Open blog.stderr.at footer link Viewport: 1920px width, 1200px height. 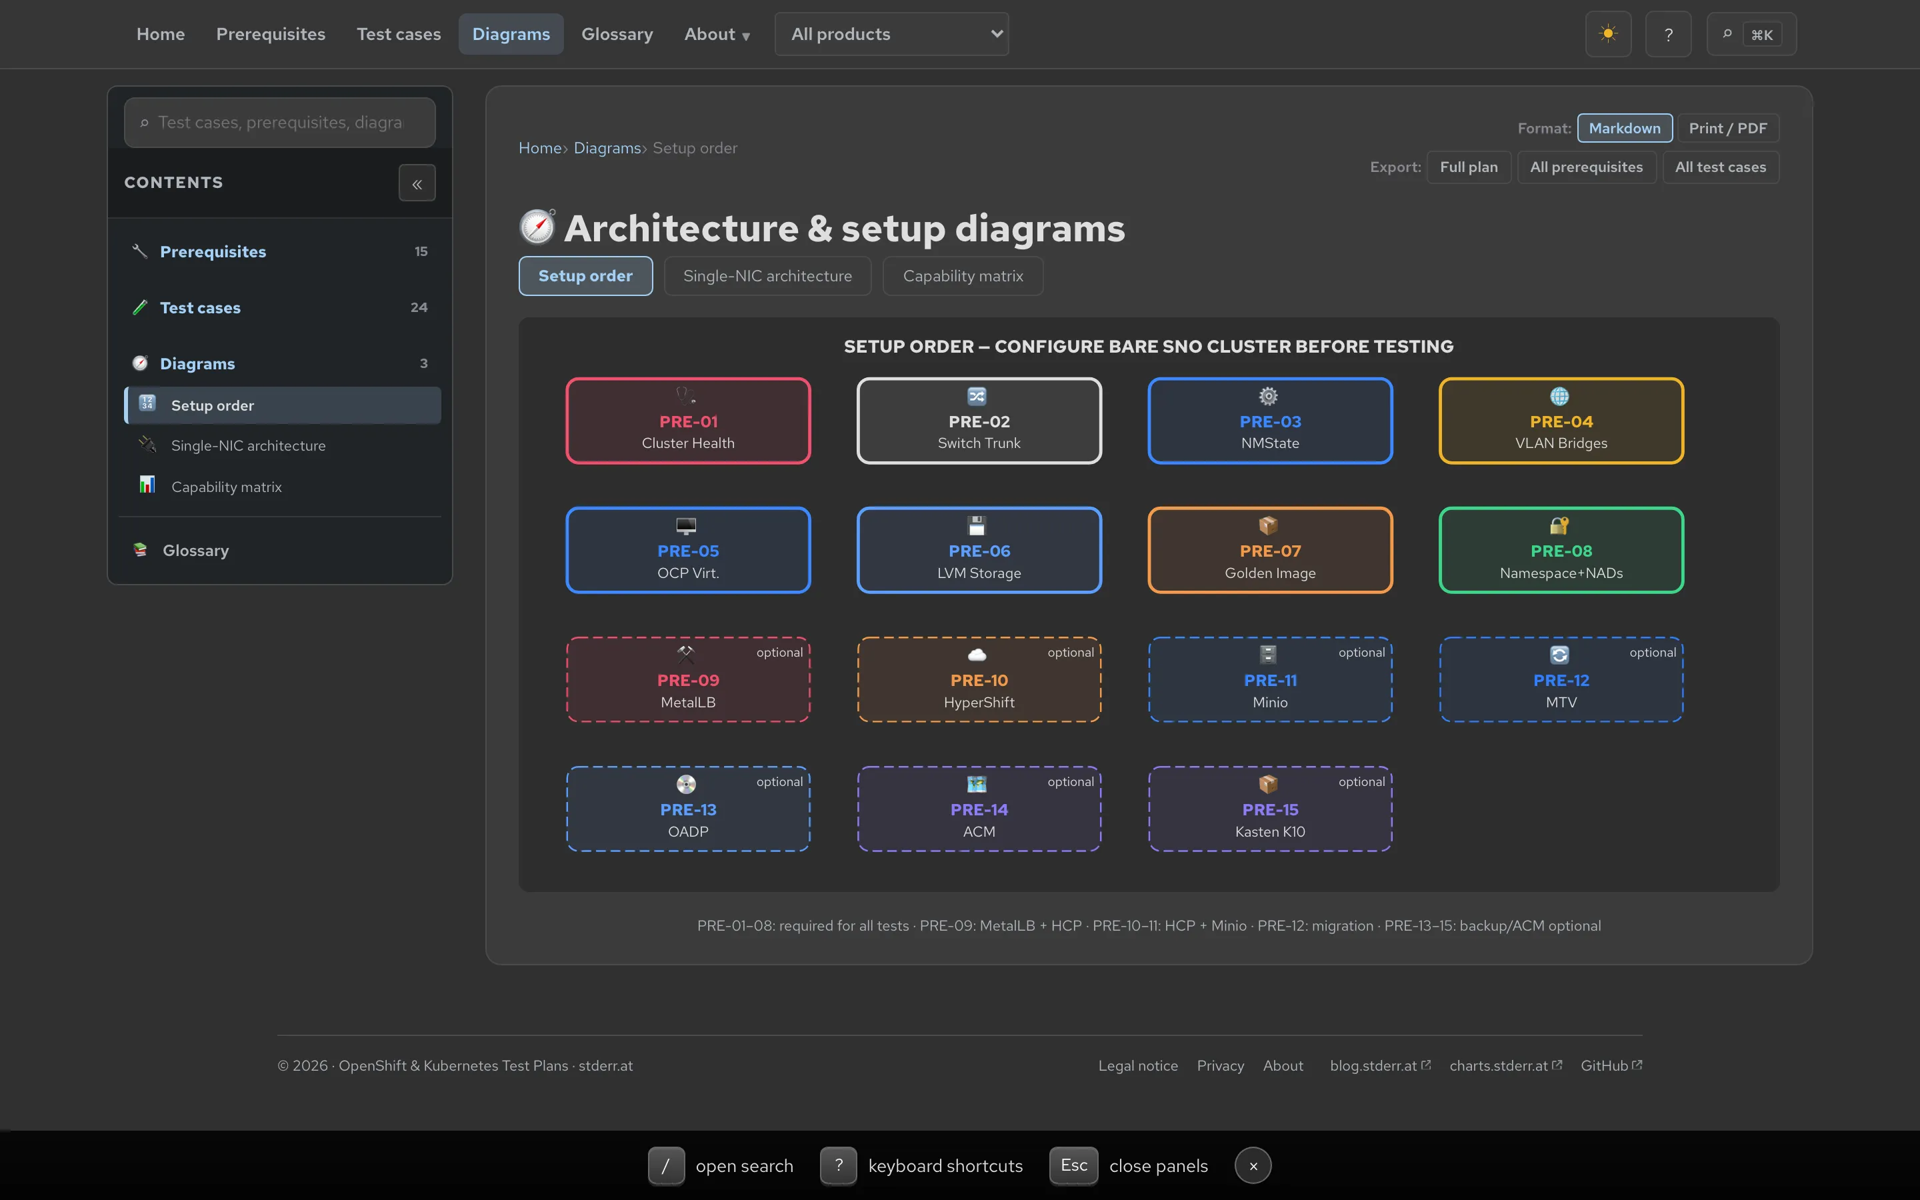(1380, 1065)
